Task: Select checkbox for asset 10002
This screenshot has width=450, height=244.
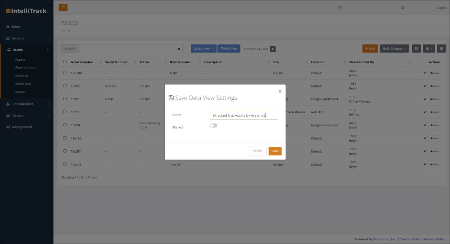Action: click(x=65, y=86)
